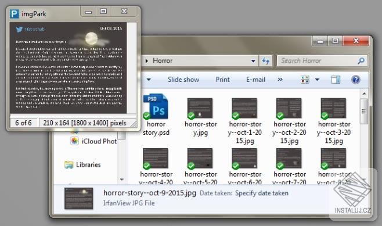The height and width of the screenshot is (226, 382).
Task: Close the Horror Explorer window
Action: 356,41
